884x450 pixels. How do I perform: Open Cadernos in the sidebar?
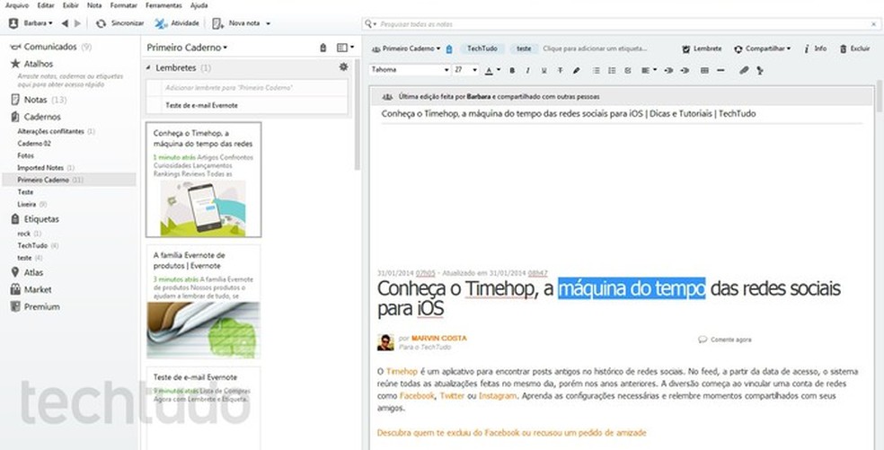[36, 117]
